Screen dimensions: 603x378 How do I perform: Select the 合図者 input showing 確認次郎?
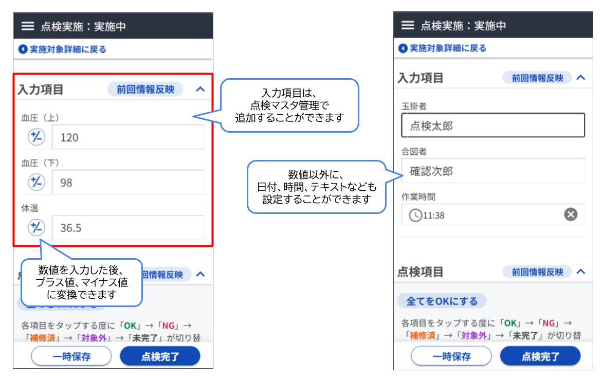[494, 171]
